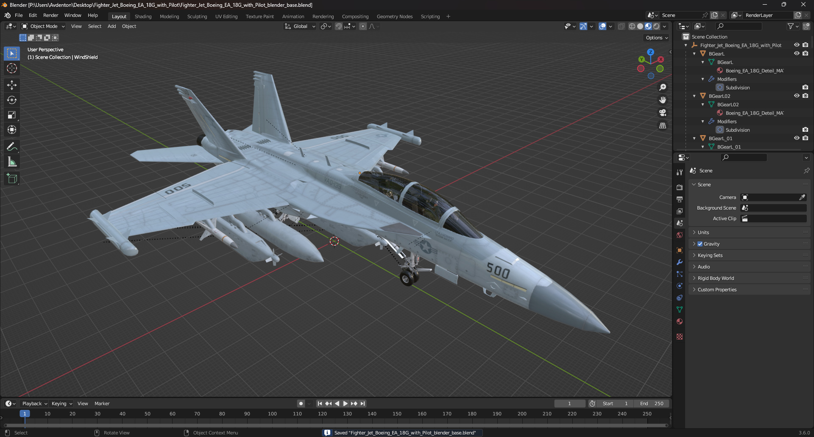Switch to wireframe viewport shading
Screen dimensions: 814x437
(x=632, y=26)
